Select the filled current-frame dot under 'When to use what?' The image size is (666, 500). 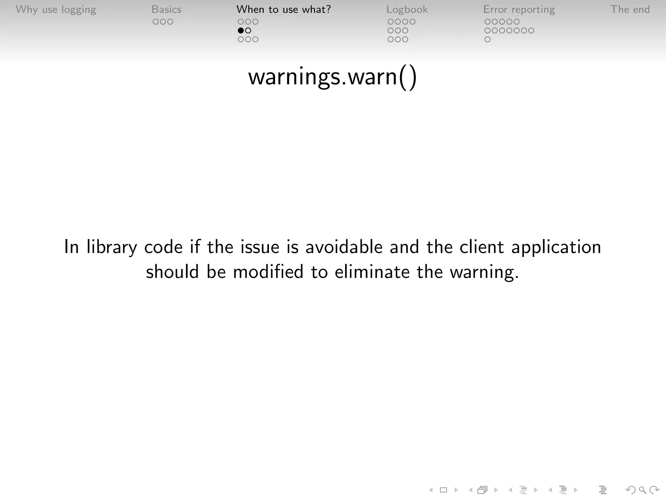[241, 31]
